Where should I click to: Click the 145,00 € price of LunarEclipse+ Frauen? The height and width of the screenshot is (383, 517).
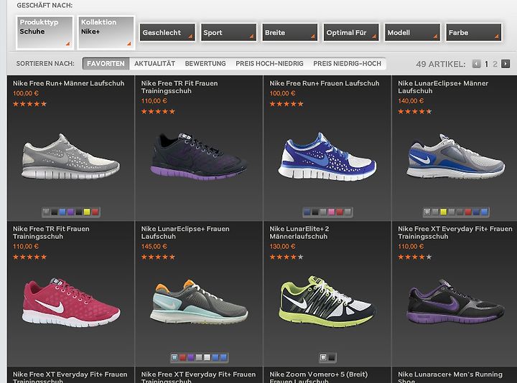tap(154, 246)
